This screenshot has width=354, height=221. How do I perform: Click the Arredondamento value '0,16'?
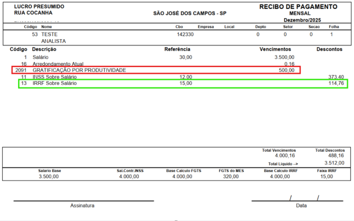[290, 64]
